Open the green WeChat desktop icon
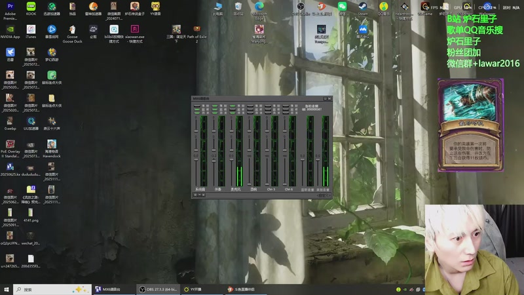The image size is (524, 295). pyautogui.click(x=342, y=9)
